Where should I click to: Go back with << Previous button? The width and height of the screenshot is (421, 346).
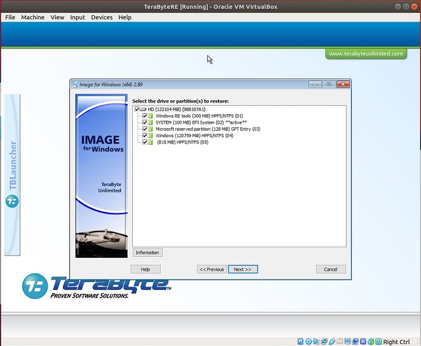[x=211, y=270]
